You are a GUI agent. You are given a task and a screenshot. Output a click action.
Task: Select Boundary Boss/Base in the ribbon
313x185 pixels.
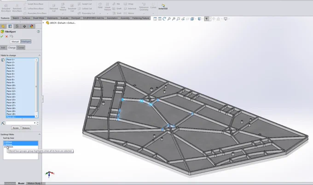[x=35, y=13]
